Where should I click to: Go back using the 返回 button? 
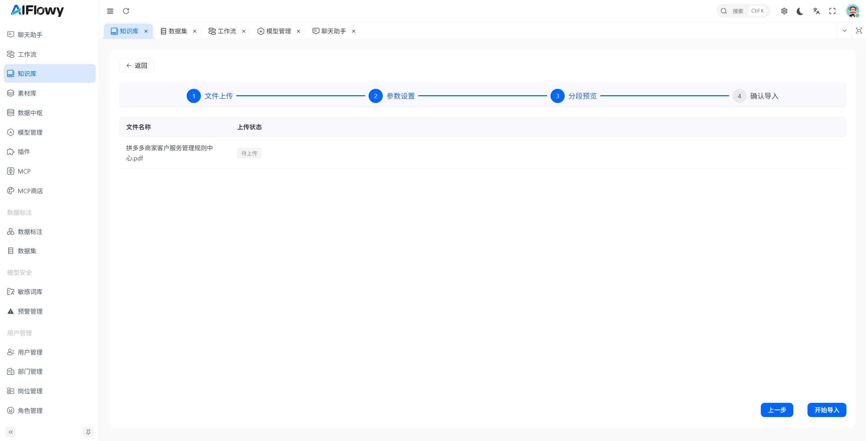[x=137, y=66]
